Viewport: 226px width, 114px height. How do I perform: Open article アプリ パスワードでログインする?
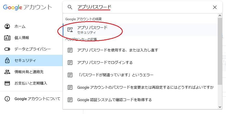tap(105, 63)
